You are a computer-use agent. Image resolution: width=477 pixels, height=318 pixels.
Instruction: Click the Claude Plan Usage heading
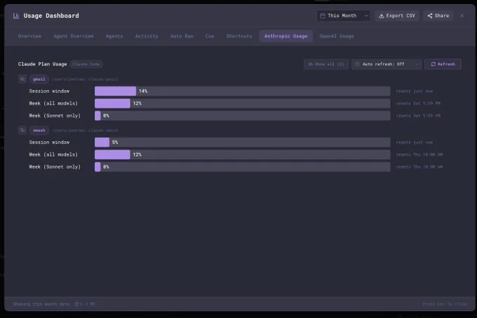pos(42,64)
